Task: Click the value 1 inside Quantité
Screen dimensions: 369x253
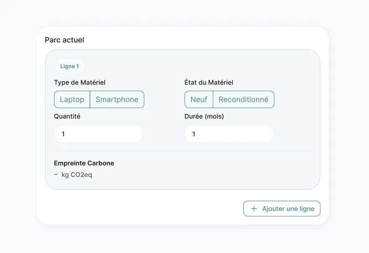Action: pos(63,134)
